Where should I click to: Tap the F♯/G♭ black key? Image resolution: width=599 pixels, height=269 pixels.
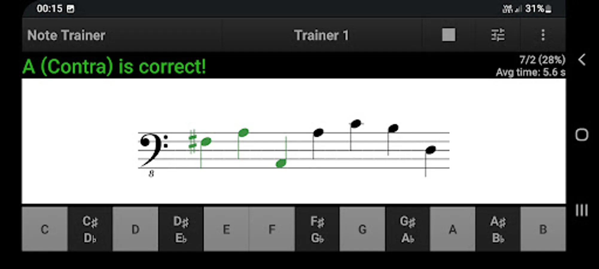pos(317,229)
